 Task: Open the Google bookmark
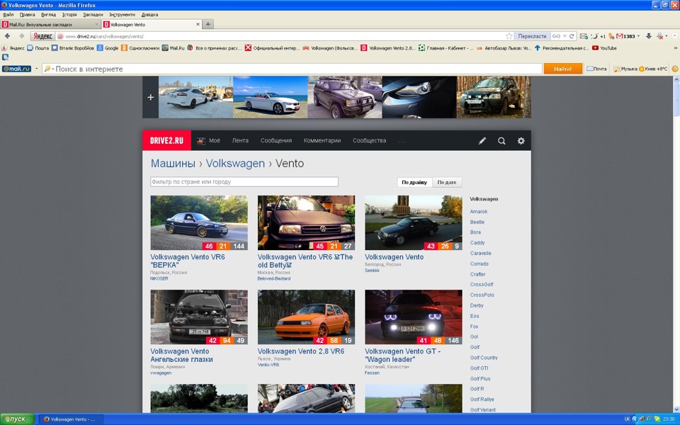108,48
